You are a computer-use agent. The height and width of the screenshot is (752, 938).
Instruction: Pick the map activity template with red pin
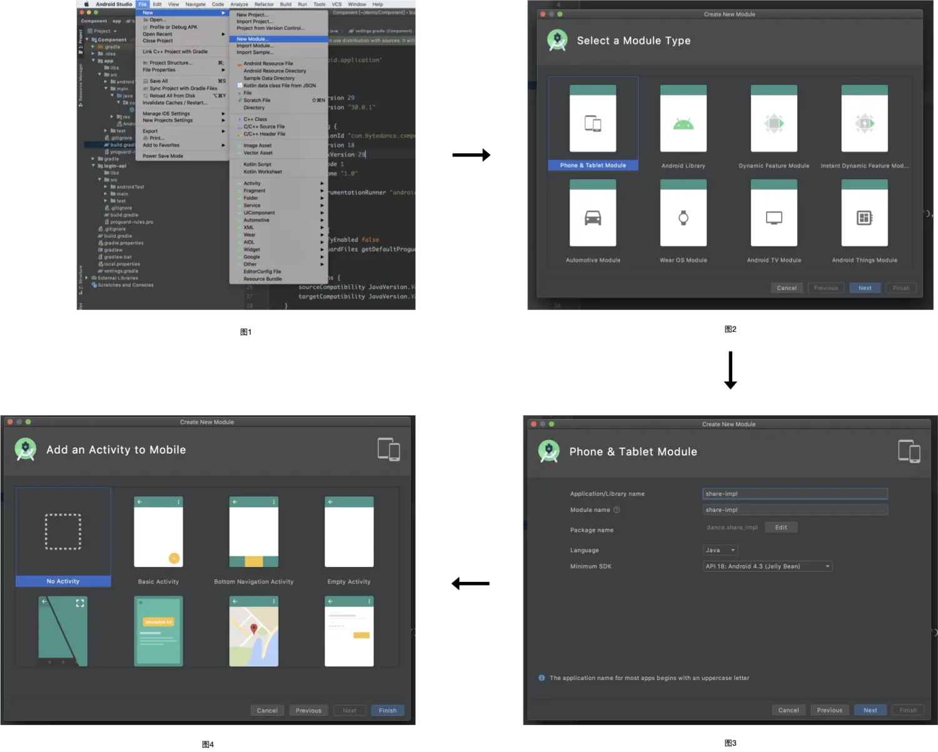[x=254, y=631]
